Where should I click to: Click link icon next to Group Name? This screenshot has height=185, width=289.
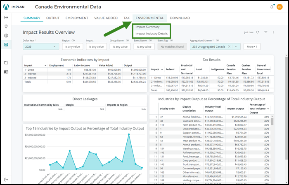pos(127,40)
